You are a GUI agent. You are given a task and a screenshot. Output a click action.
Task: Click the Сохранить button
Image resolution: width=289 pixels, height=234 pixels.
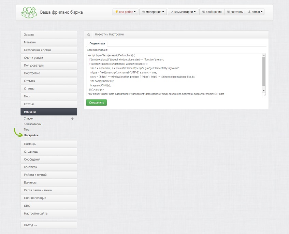[97, 102]
